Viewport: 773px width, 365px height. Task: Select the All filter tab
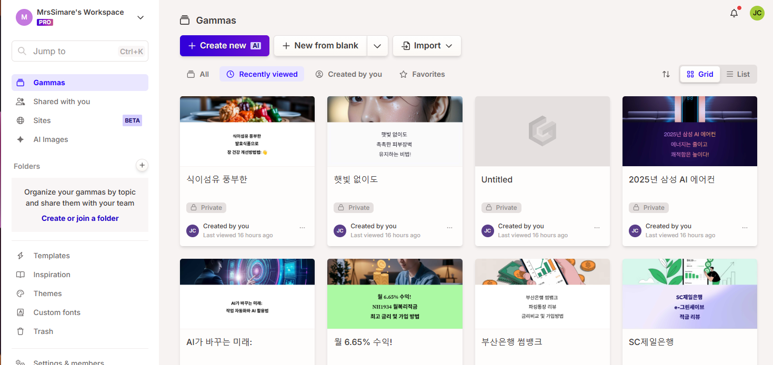click(x=198, y=74)
